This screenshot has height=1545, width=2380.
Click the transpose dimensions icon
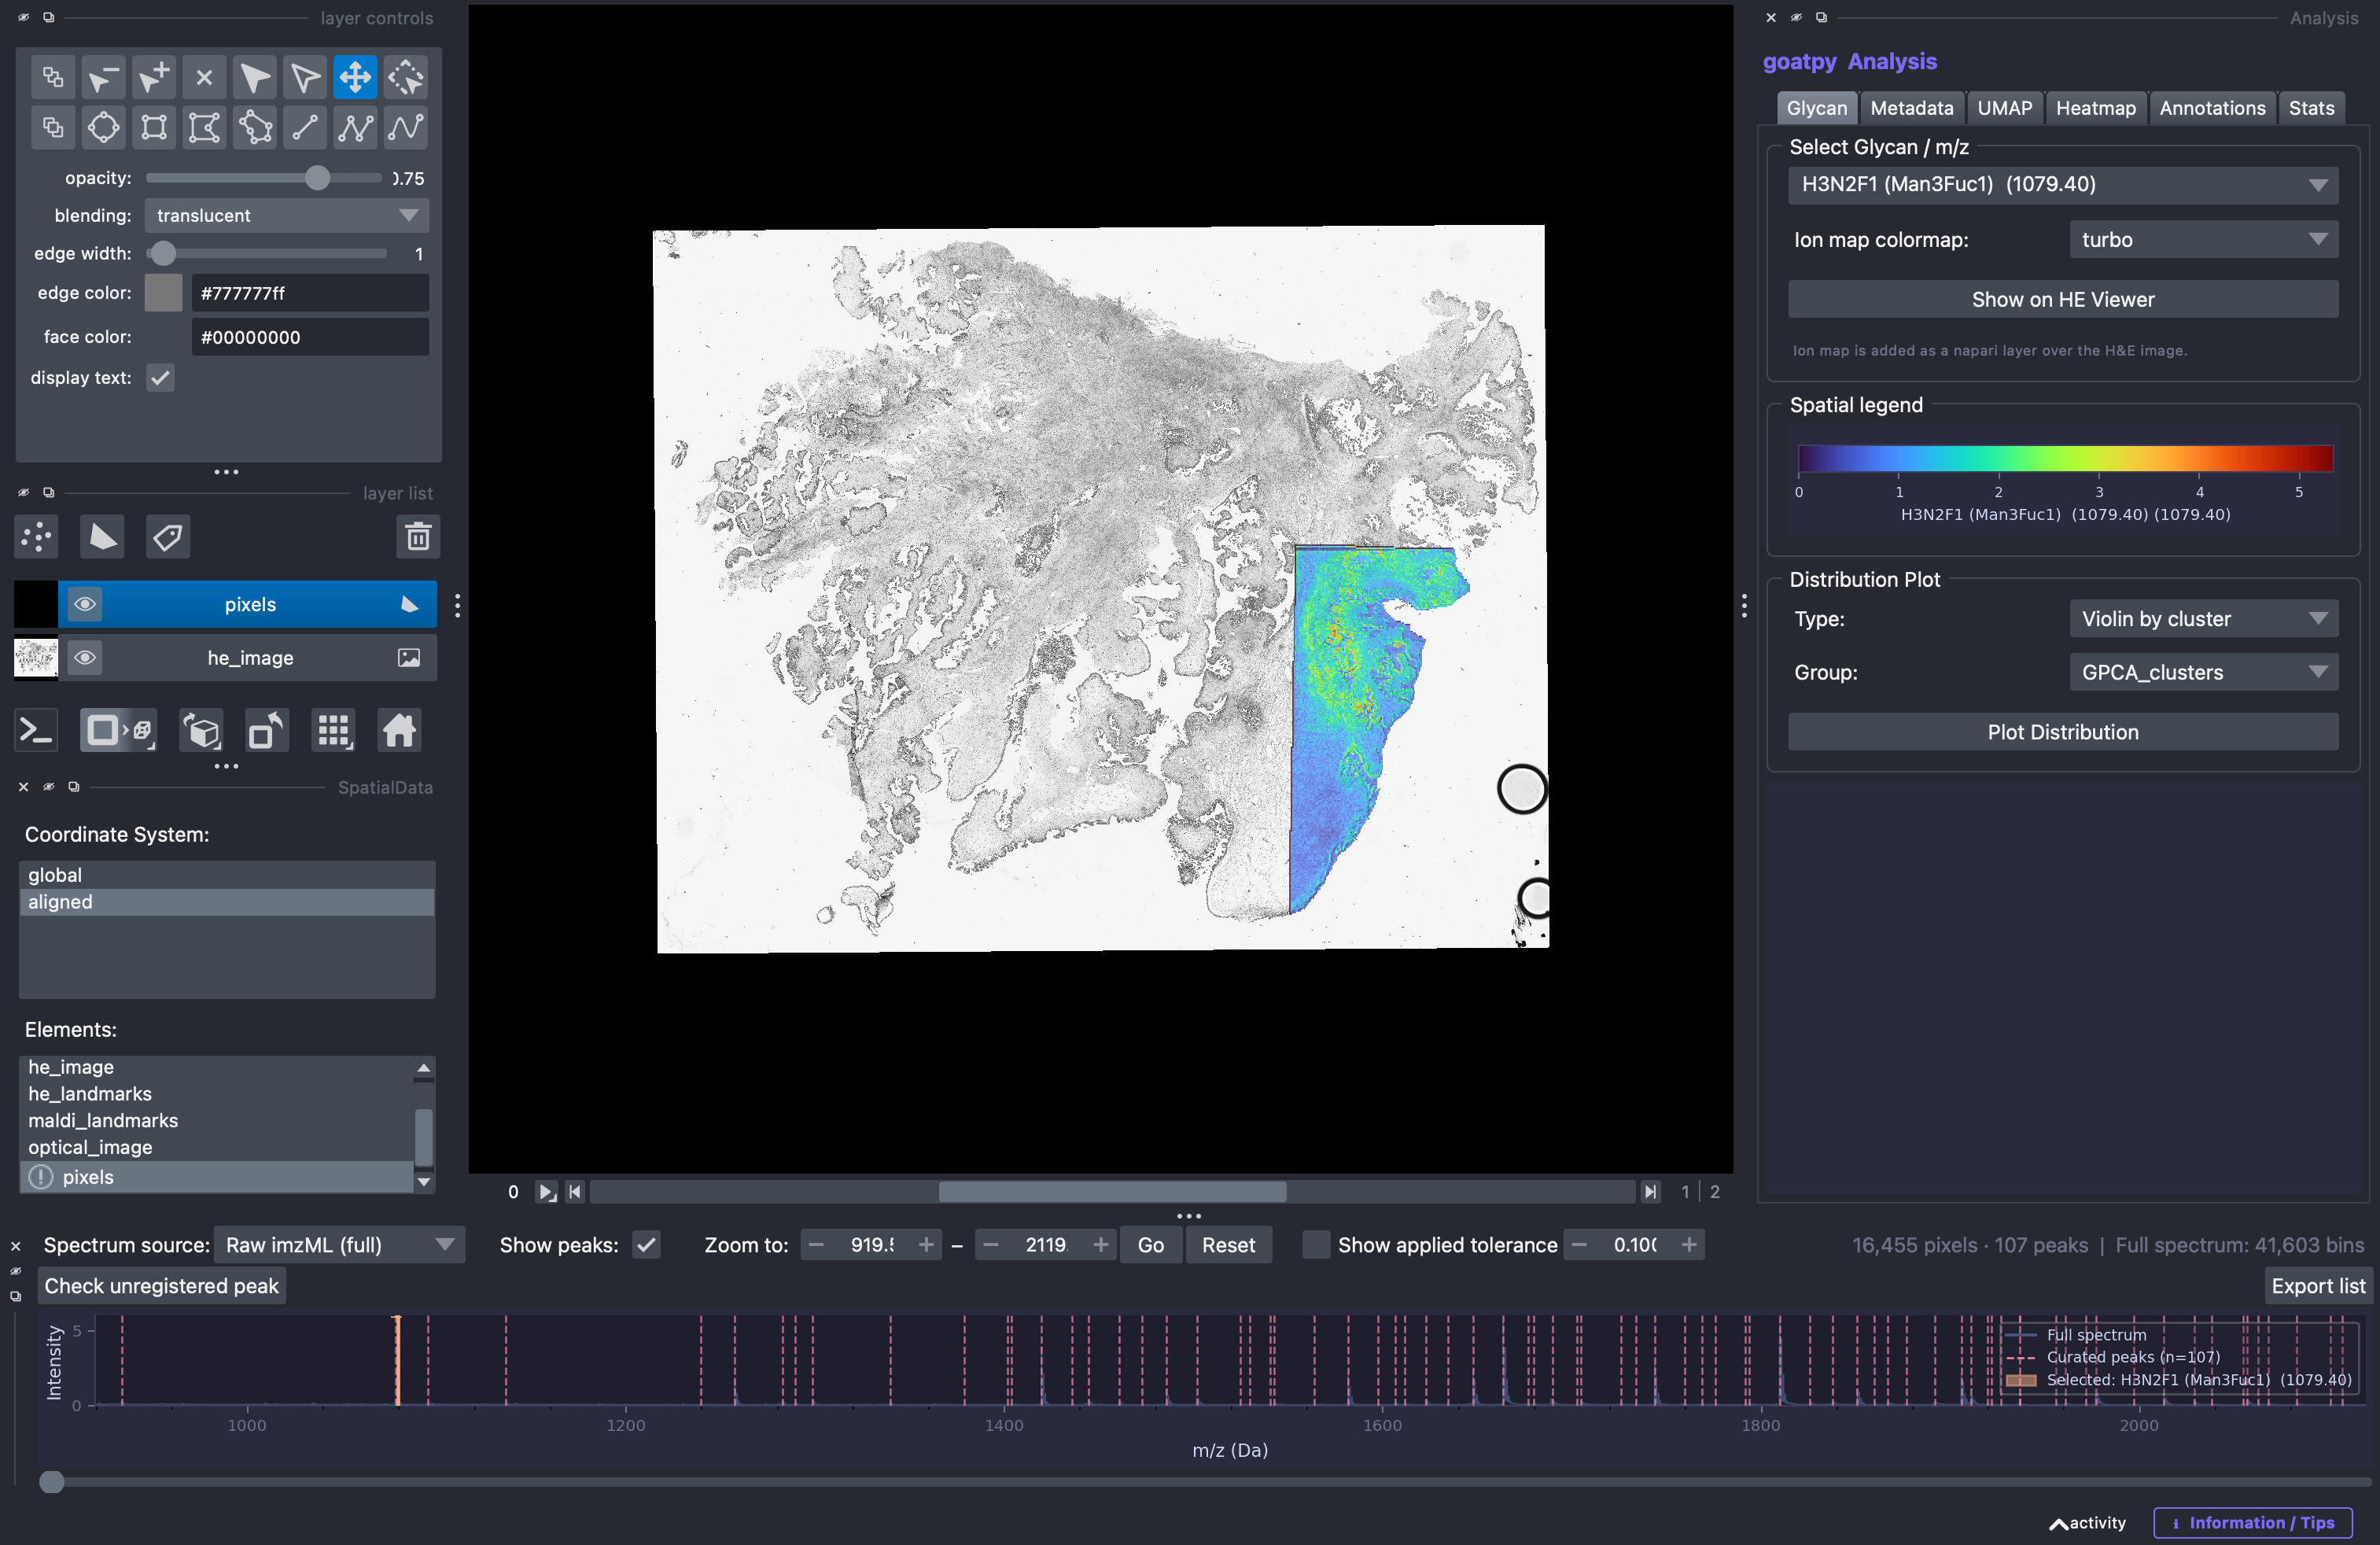pyautogui.click(x=267, y=731)
